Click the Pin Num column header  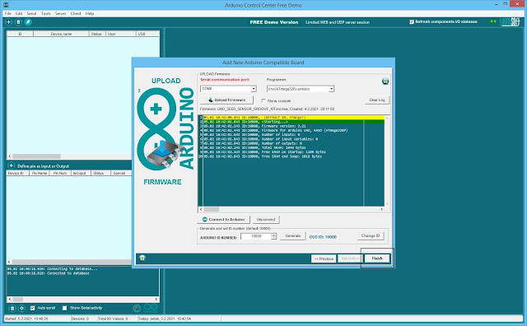point(60,173)
